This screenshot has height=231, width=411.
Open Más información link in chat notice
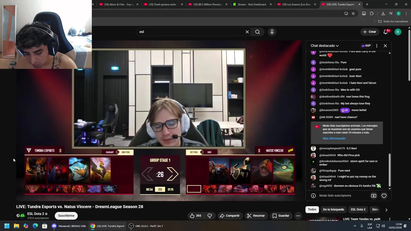[x=334, y=138]
